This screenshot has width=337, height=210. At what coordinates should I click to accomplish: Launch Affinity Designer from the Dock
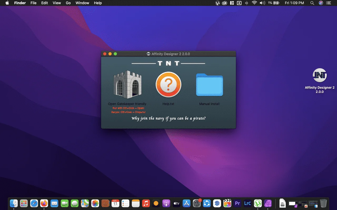(268, 203)
